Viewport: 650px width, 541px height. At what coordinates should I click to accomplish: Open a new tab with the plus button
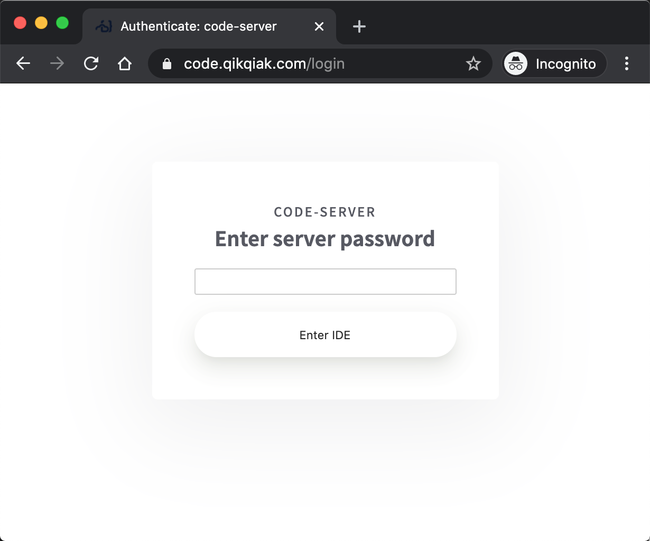pyautogui.click(x=359, y=26)
